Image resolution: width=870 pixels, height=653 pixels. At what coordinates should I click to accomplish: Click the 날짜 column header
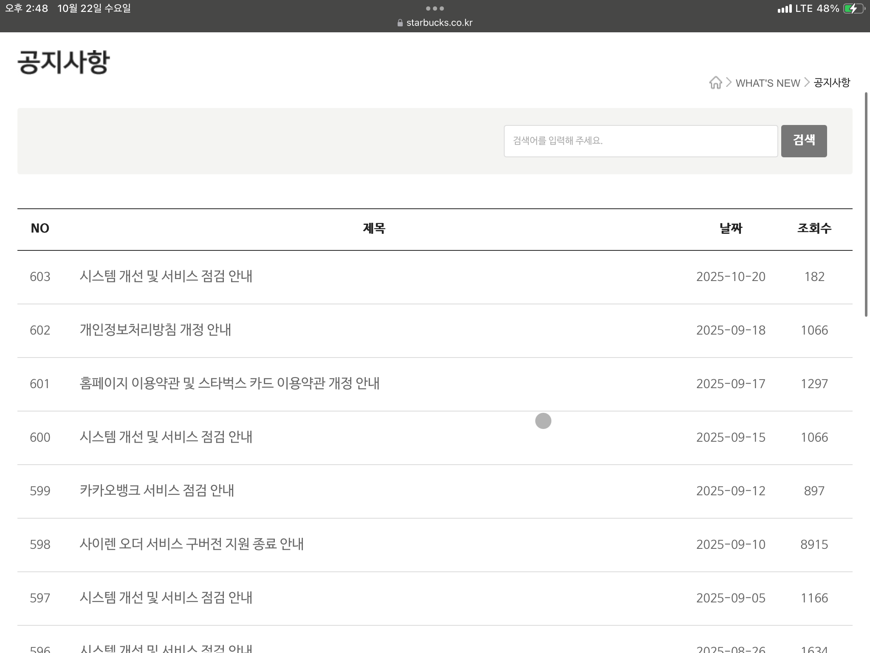pos(731,228)
